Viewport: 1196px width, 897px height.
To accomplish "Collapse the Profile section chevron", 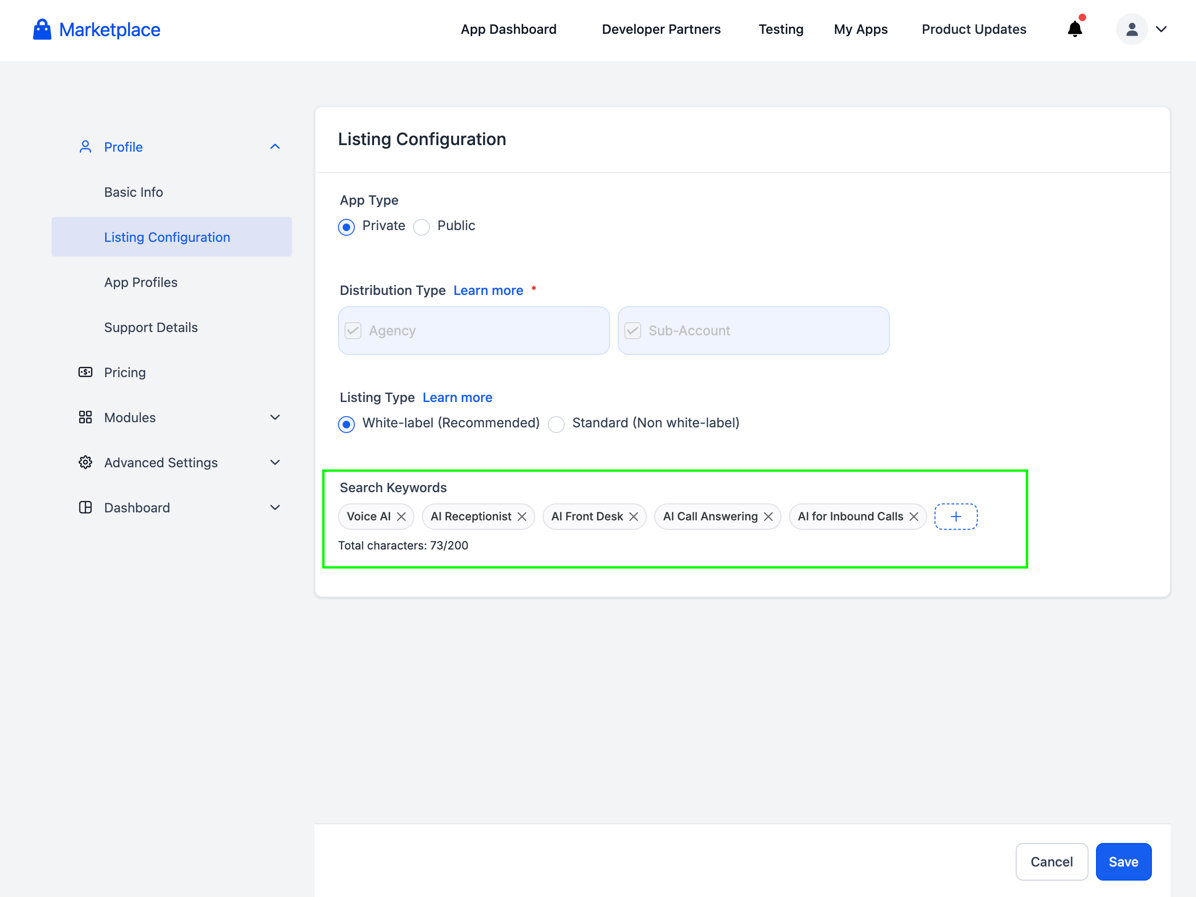I will tap(275, 147).
